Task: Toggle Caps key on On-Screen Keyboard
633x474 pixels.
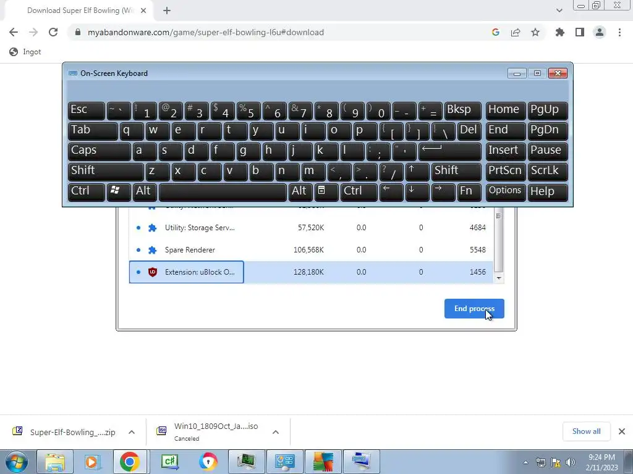Action: pos(100,151)
